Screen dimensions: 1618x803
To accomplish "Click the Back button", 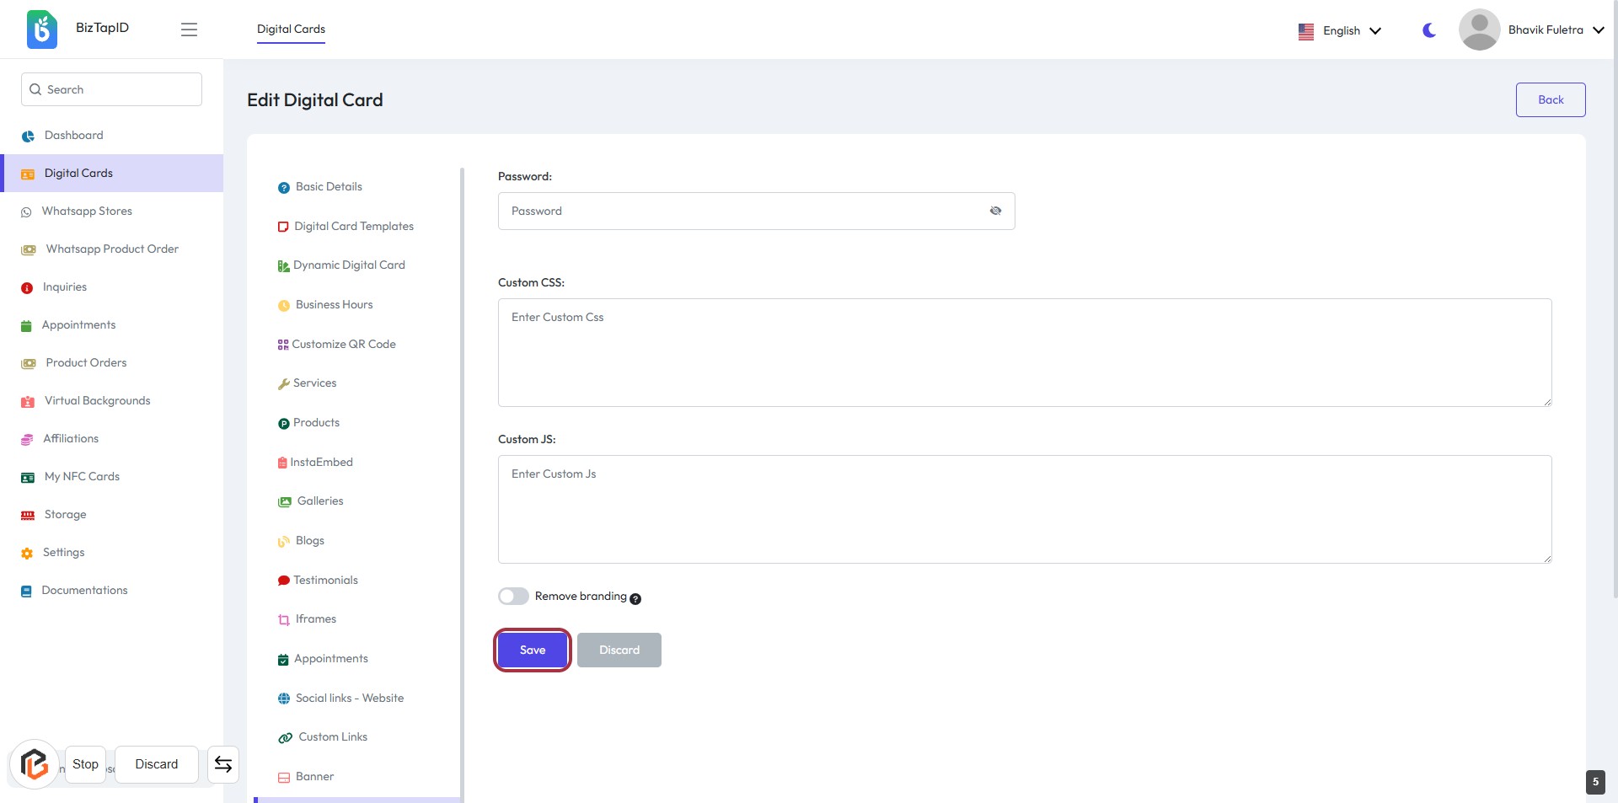I will tap(1550, 99).
